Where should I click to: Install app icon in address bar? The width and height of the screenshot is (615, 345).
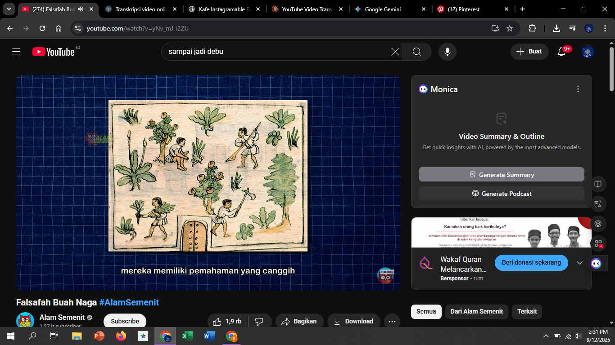point(495,28)
